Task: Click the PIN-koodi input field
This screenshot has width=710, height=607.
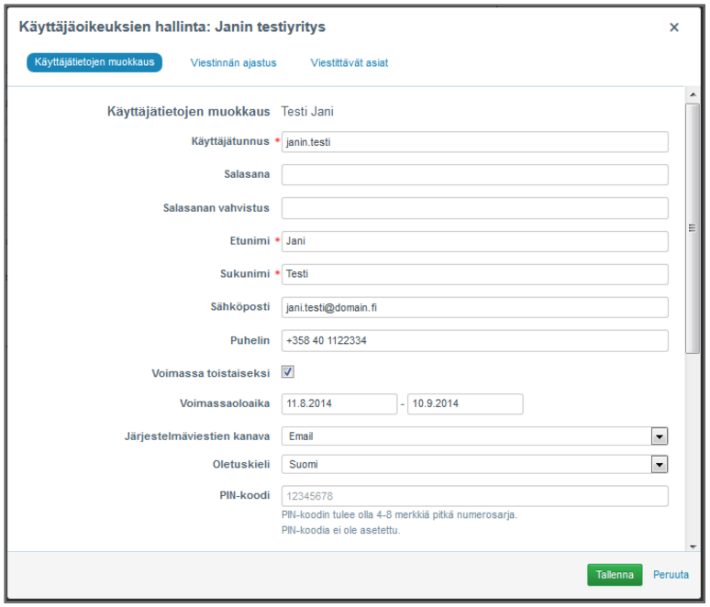Action: [x=474, y=496]
